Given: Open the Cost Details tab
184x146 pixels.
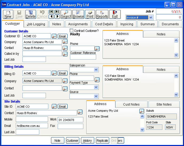Looking at the screenshot, I should 104,24.
